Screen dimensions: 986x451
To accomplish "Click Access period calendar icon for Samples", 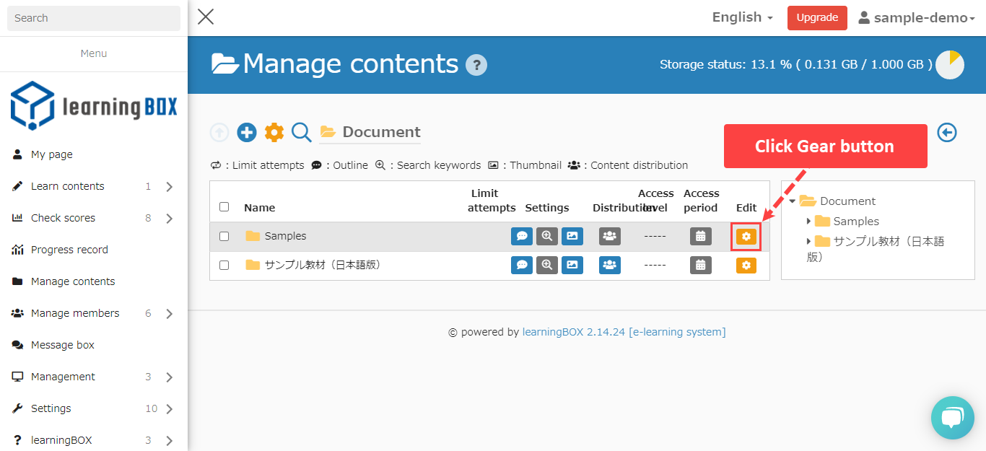I will pos(700,236).
